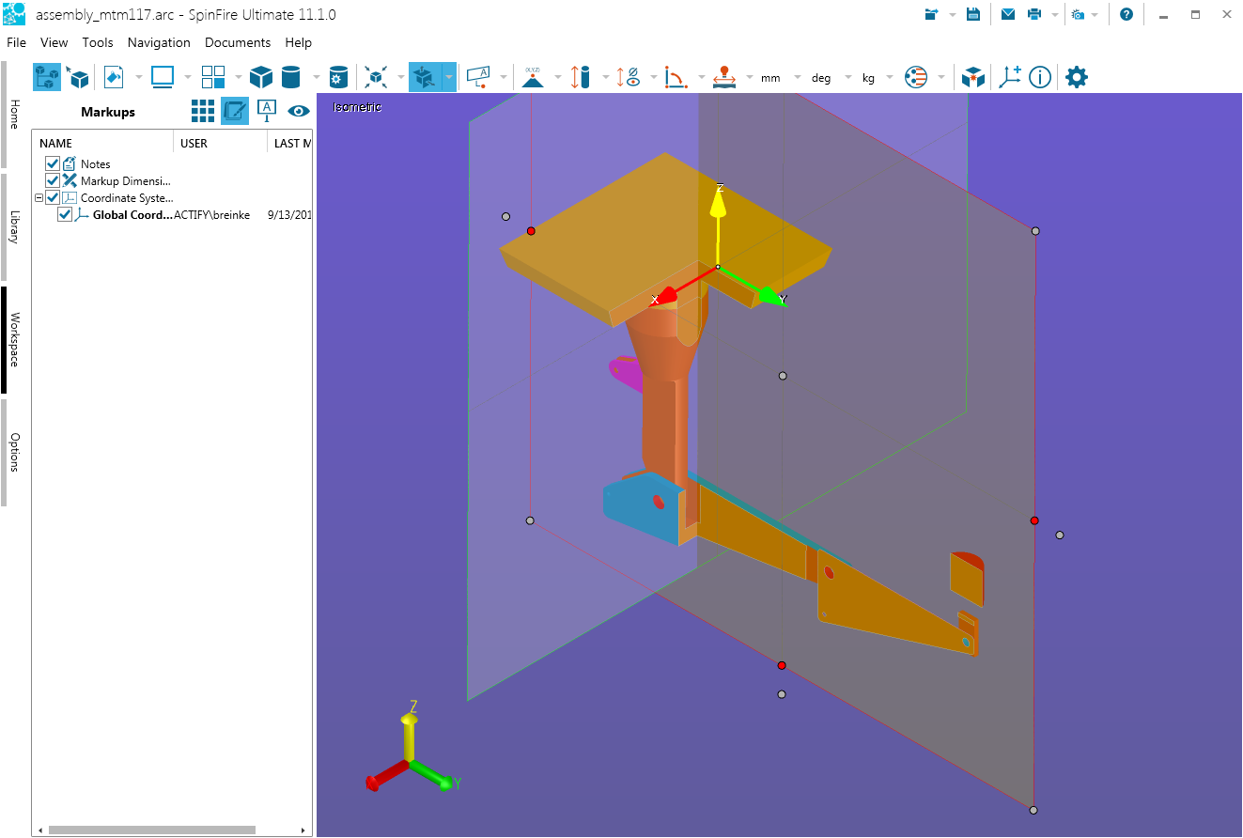Open the settings gear icon

click(x=1076, y=77)
